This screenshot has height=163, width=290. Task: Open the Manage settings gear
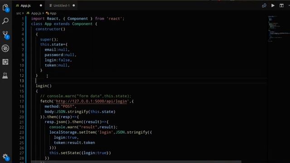coord(5,157)
